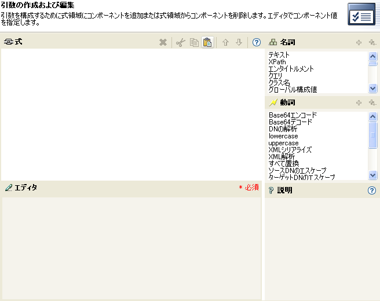The width and height of the screenshot is (380, 301).
Task: Select ターゲットDNのエスケープ in the verb list
Action: 302,177
